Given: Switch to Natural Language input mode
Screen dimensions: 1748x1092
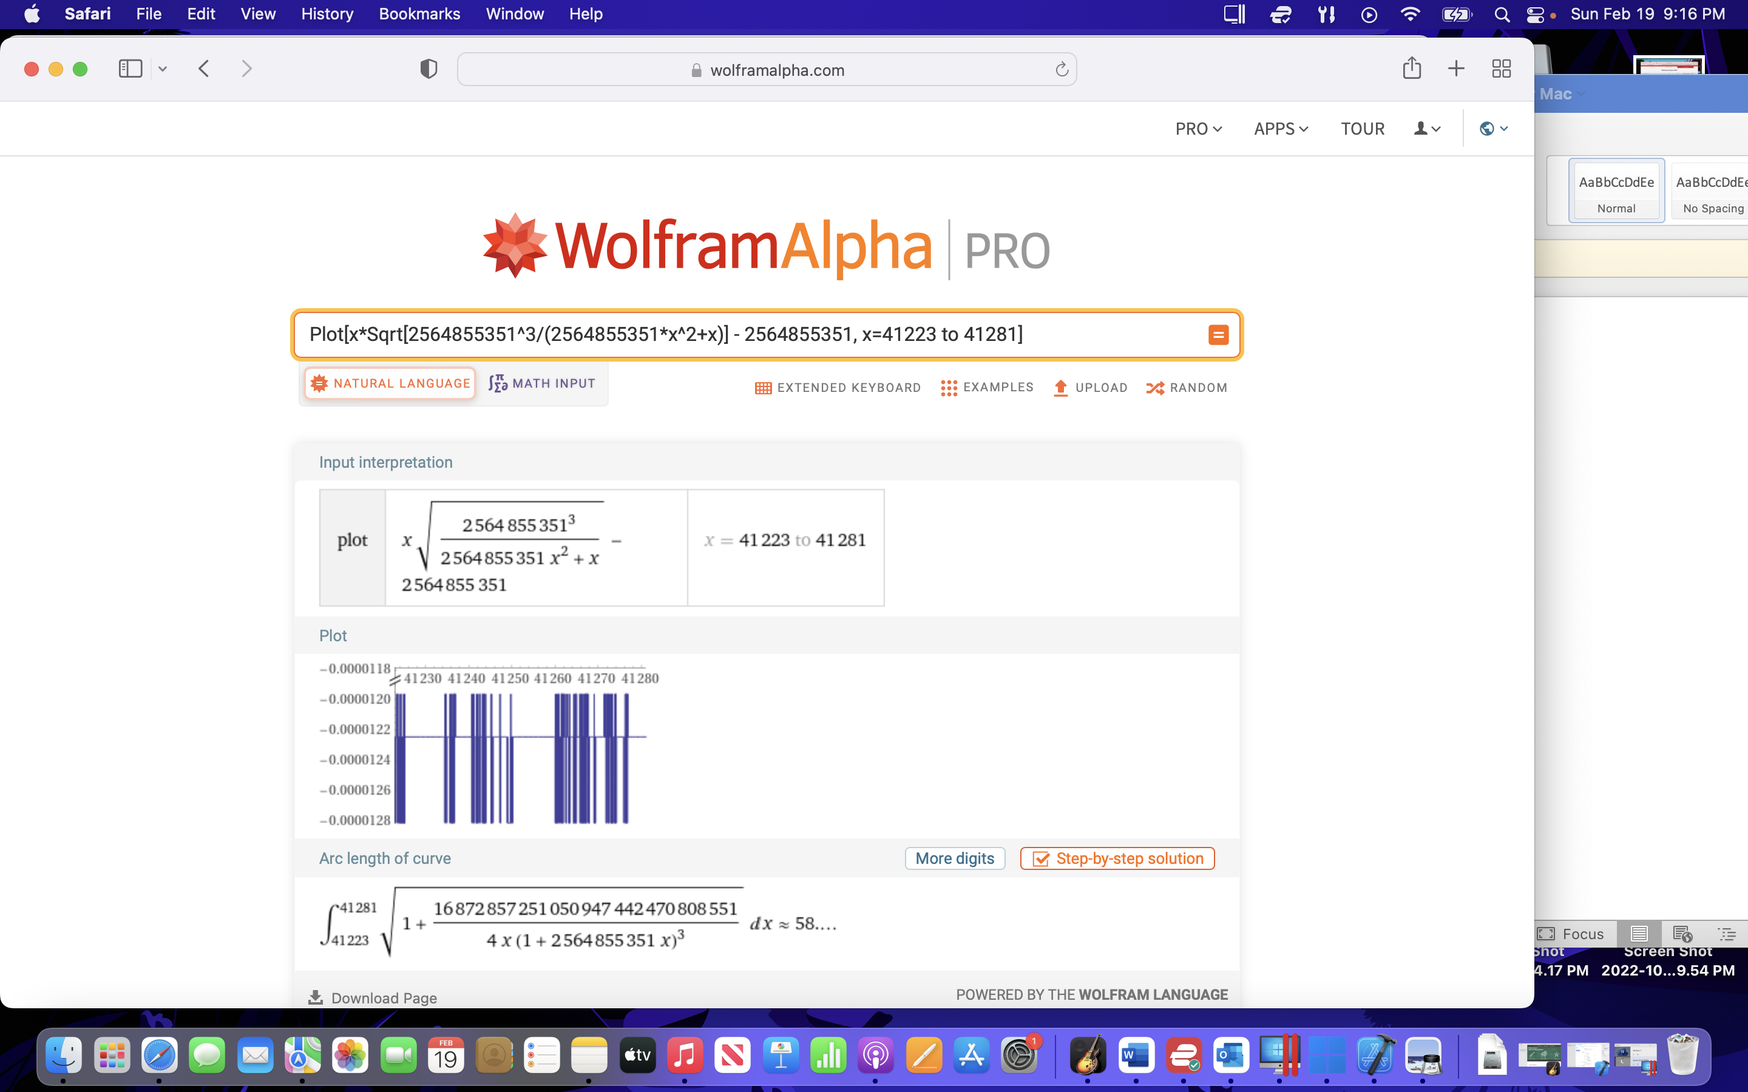Looking at the screenshot, I should [390, 383].
